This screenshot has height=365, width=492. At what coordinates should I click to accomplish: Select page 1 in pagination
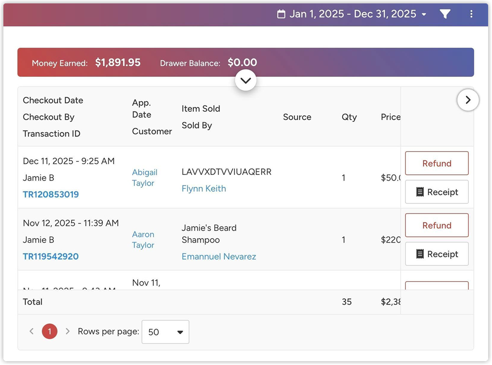(49, 332)
